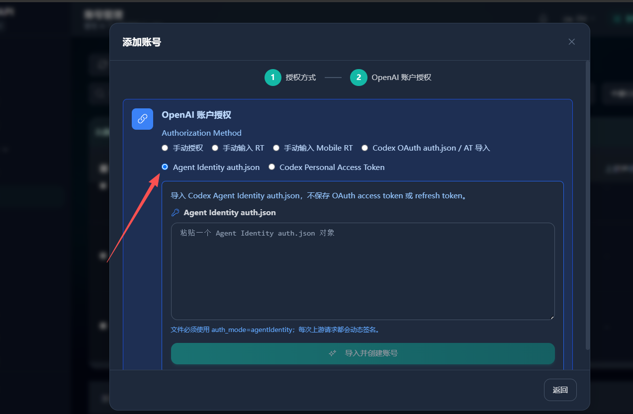Click the 添加账号 dialog title

pos(142,42)
